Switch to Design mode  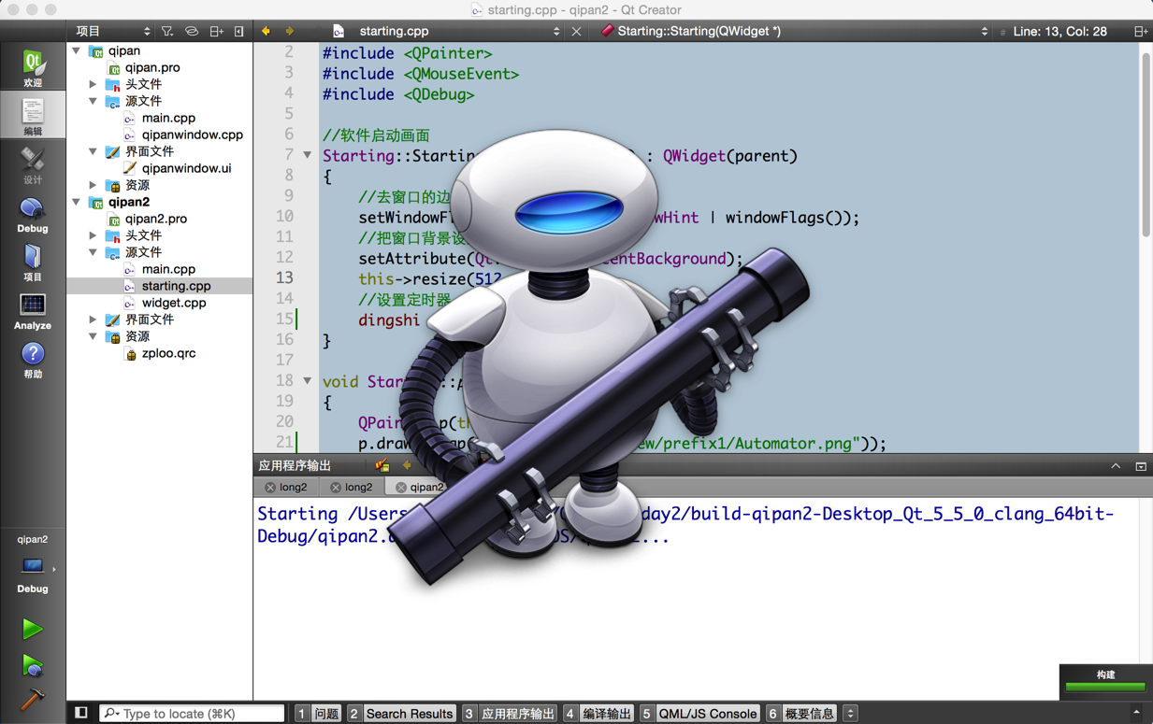pos(33,164)
